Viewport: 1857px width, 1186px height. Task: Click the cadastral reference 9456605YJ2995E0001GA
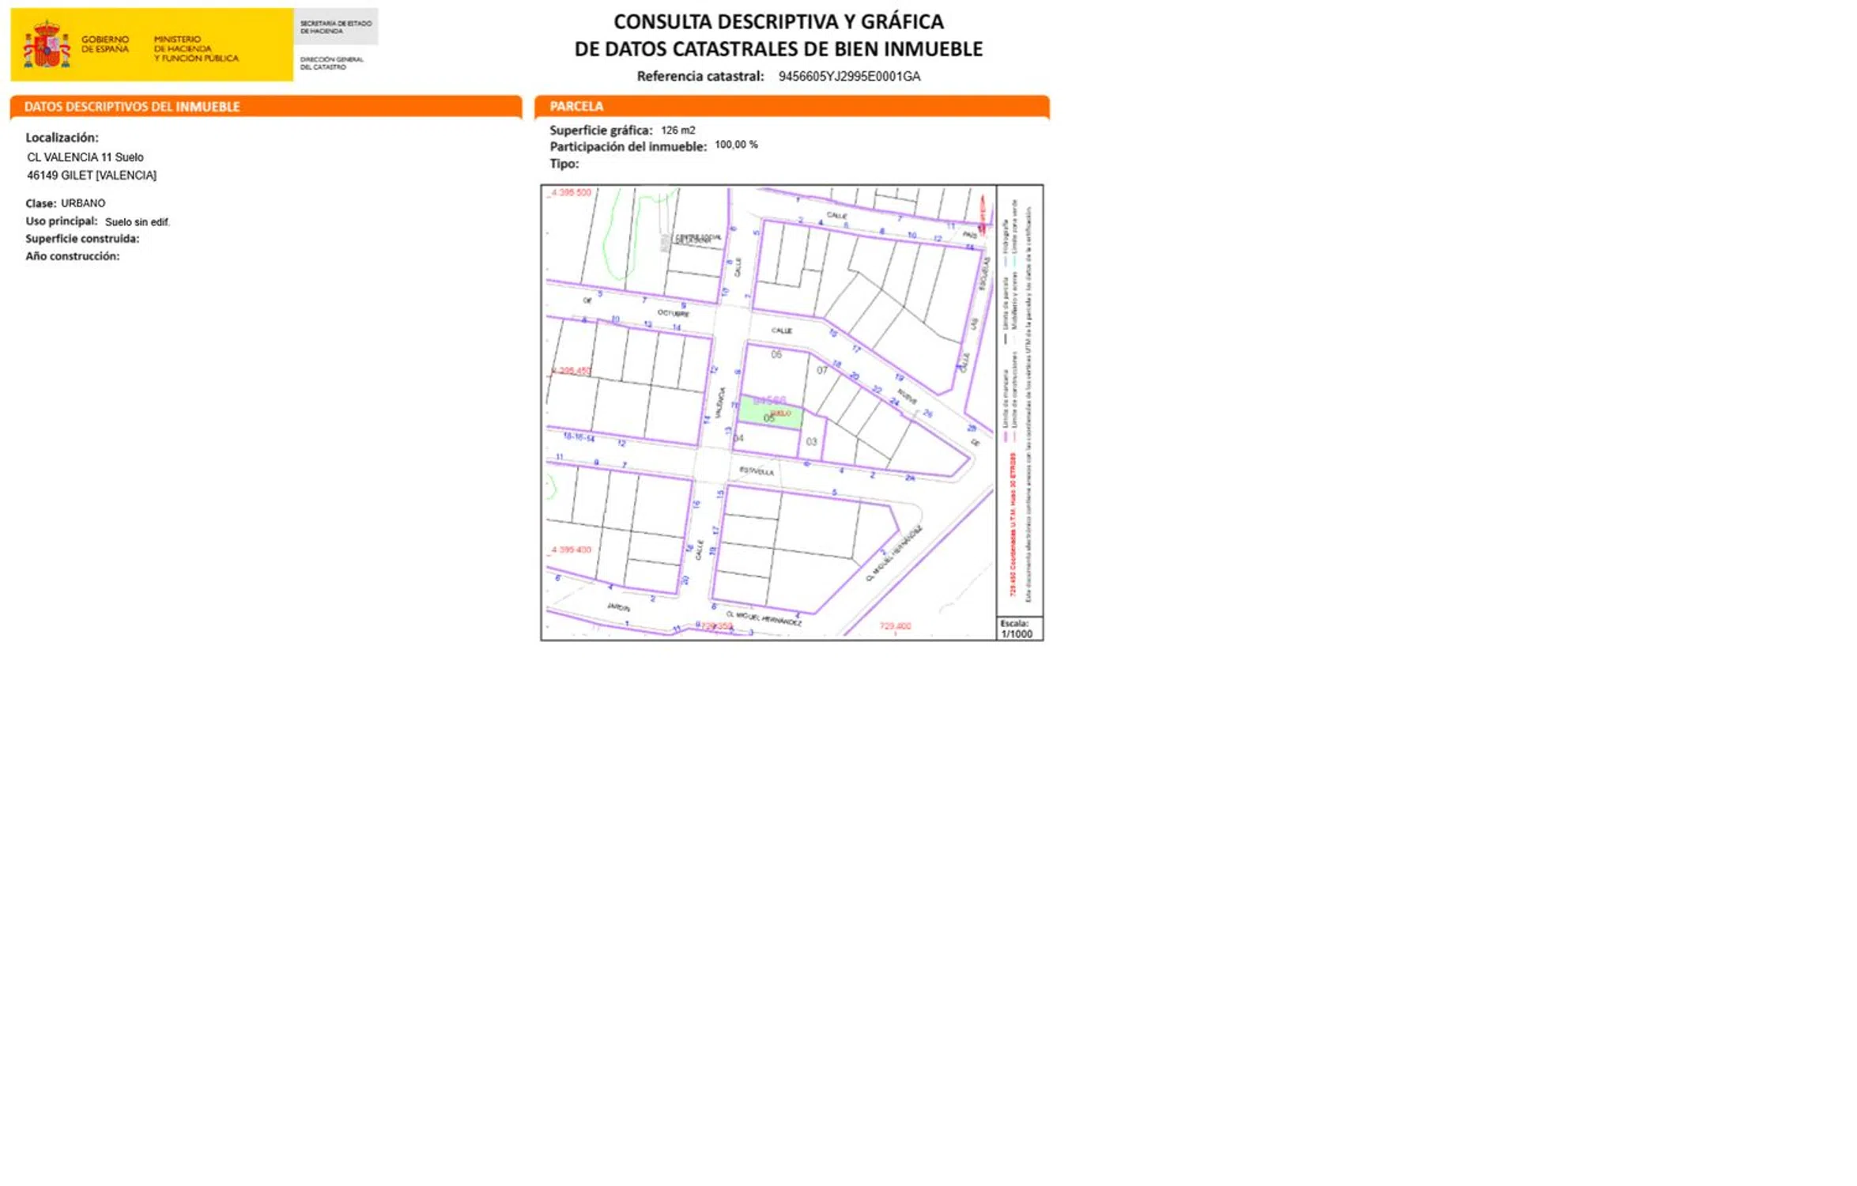pyautogui.click(x=849, y=77)
